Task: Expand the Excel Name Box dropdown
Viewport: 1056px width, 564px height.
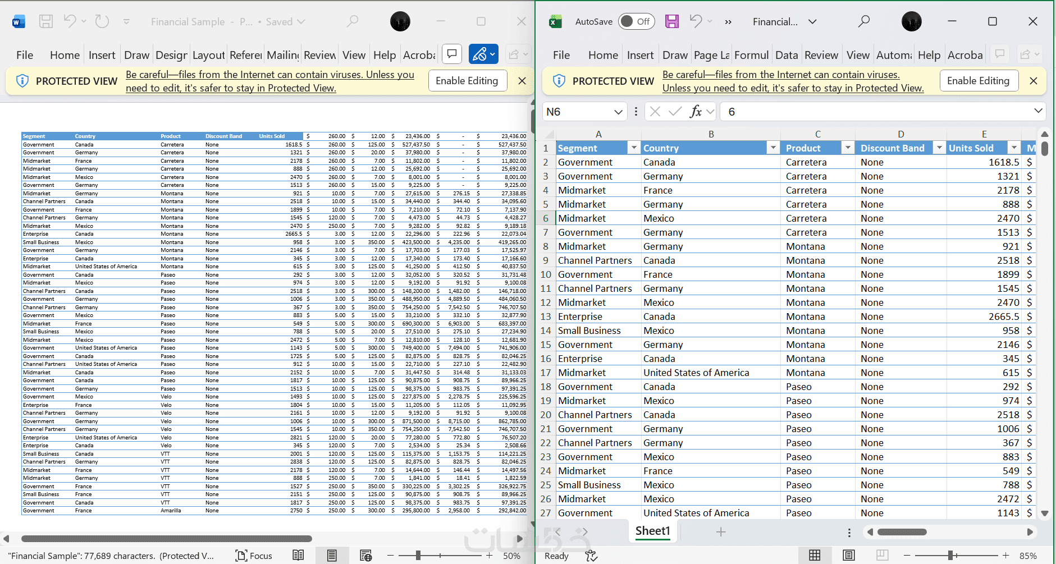Action: click(x=618, y=112)
